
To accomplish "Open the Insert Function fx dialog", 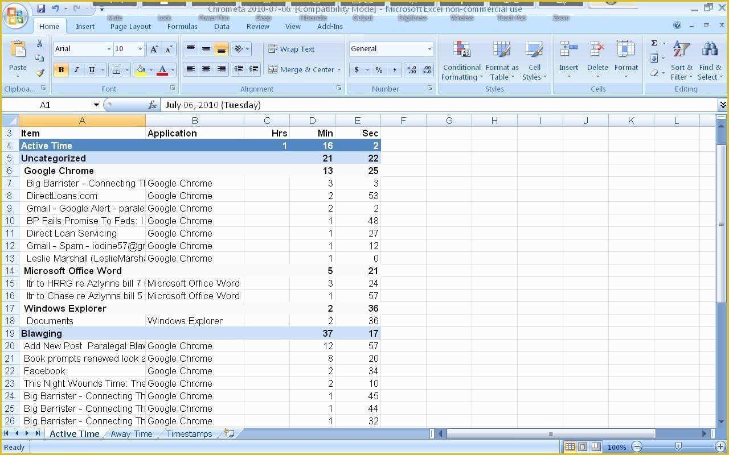I will 152,105.
